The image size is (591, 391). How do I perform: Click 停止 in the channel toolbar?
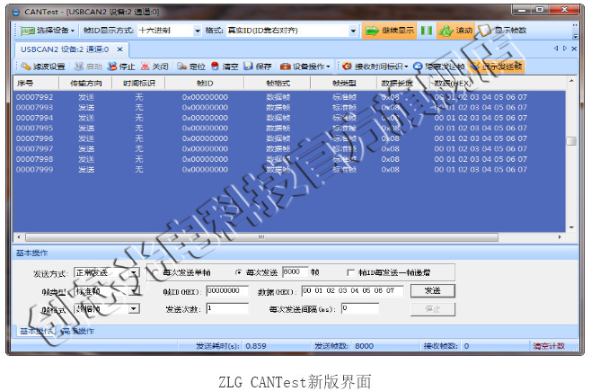coord(121,67)
